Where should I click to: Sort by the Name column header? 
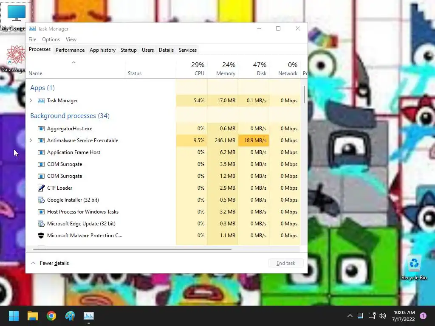75,68
